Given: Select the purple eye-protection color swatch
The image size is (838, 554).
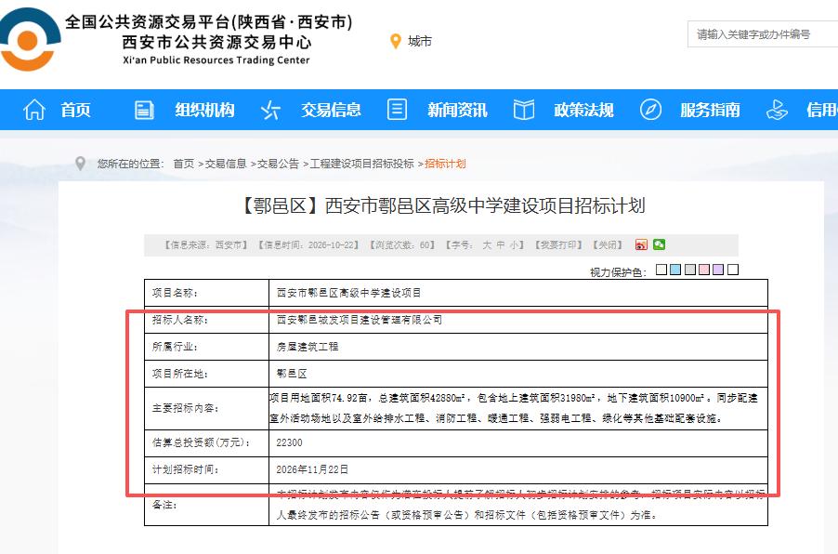Looking at the screenshot, I should tap(718, 270).
